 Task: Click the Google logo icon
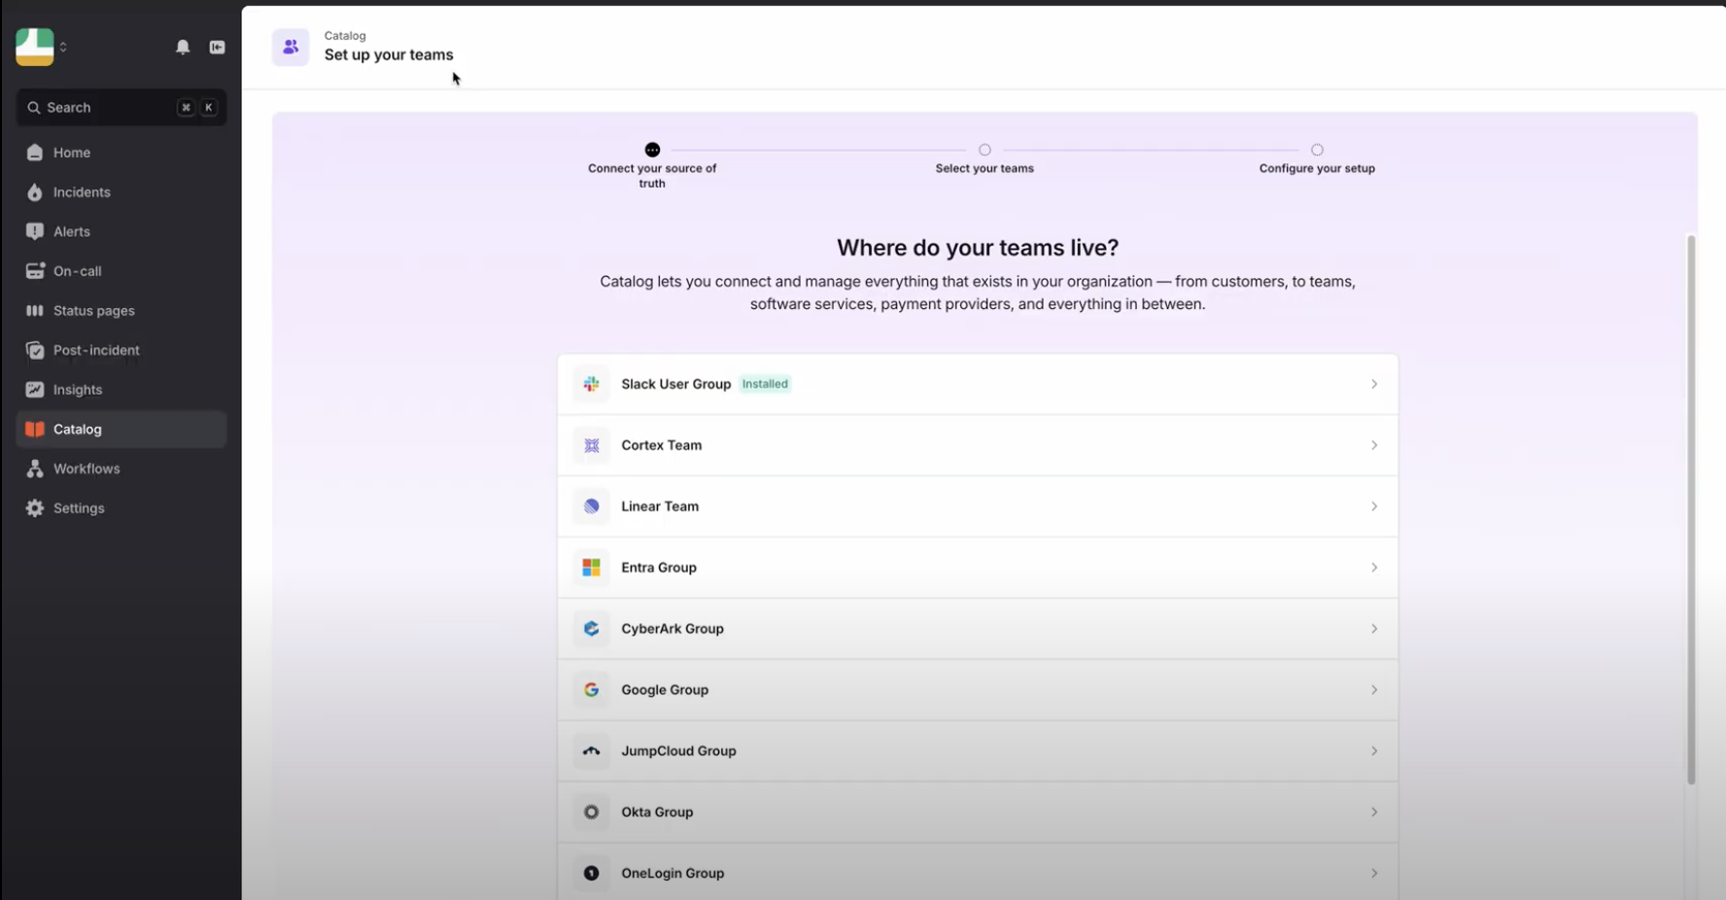point(591,690)
